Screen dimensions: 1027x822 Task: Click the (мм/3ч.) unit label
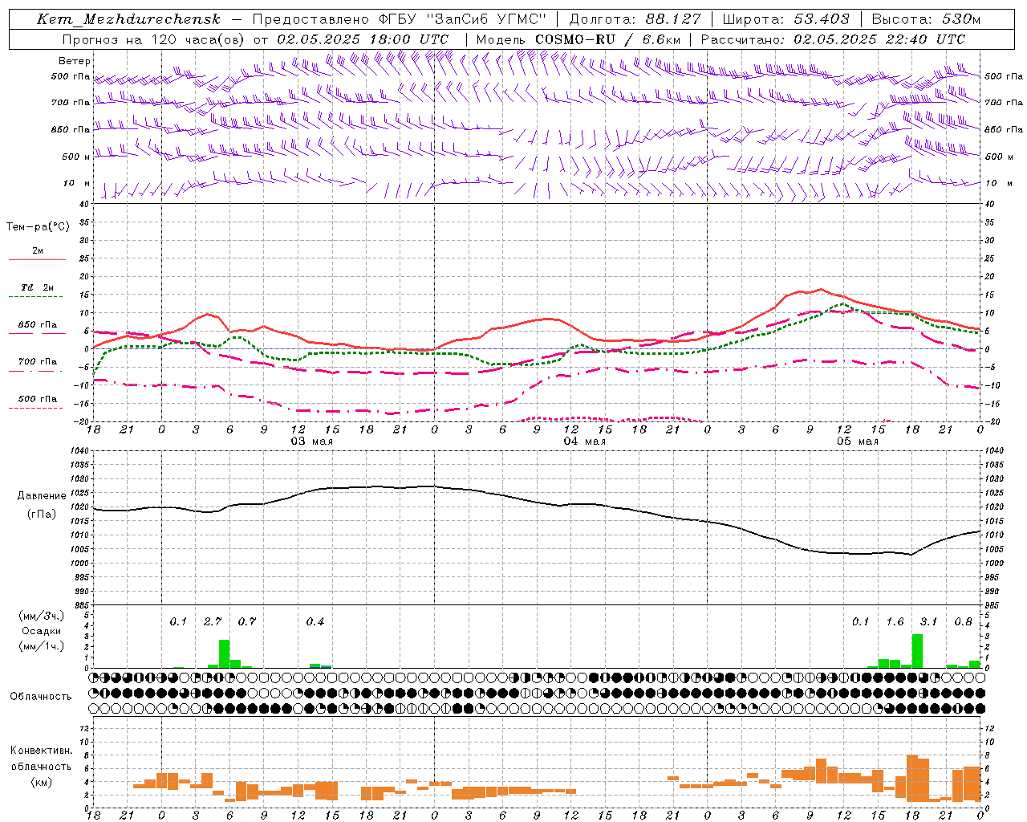[41, 616]
